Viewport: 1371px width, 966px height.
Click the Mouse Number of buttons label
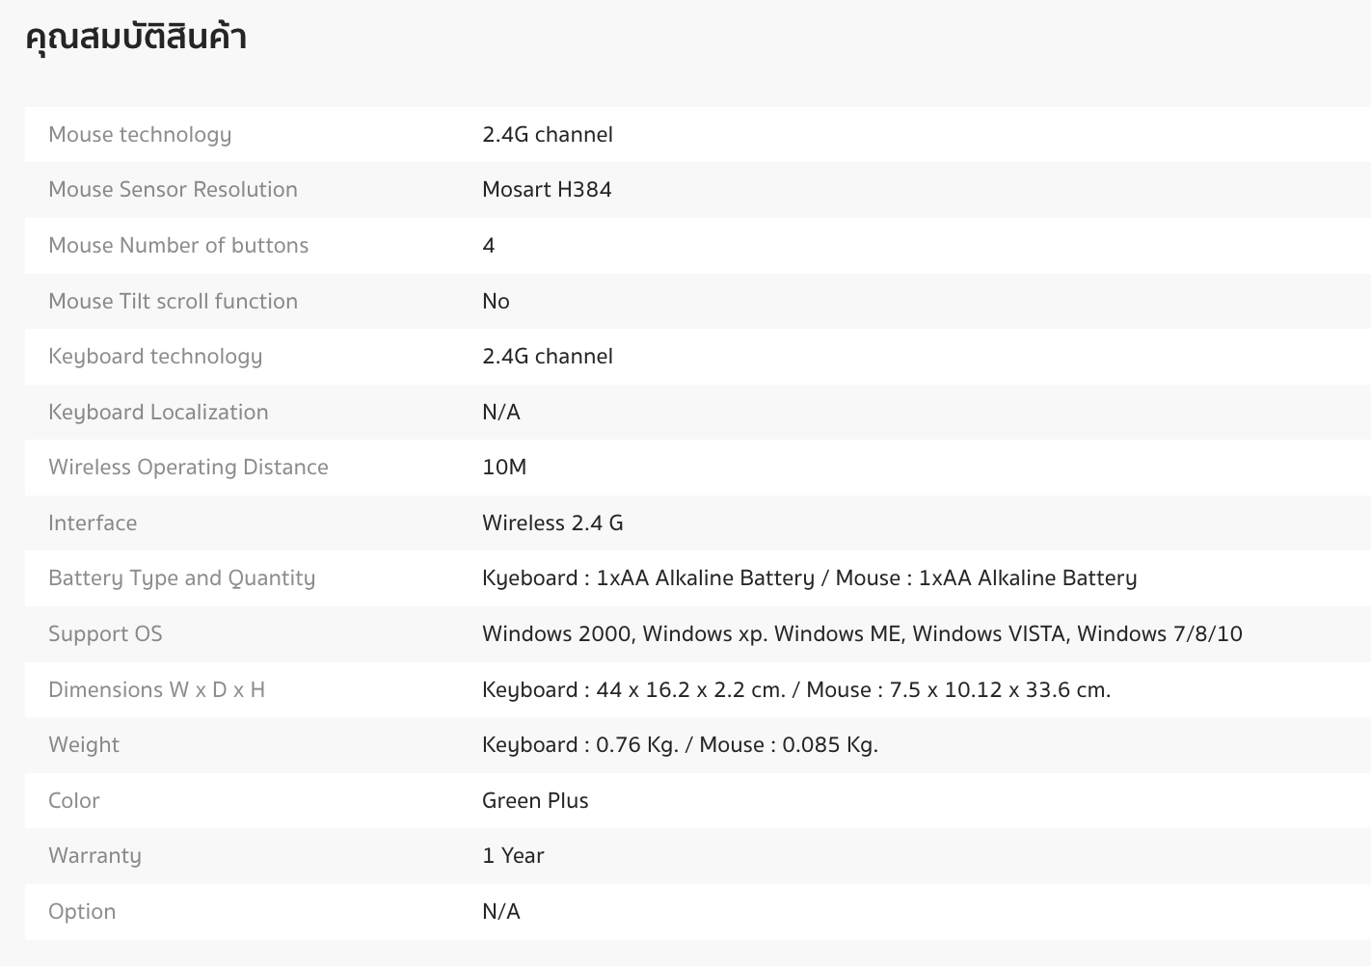pyautogui.click(x=178, y=246)
